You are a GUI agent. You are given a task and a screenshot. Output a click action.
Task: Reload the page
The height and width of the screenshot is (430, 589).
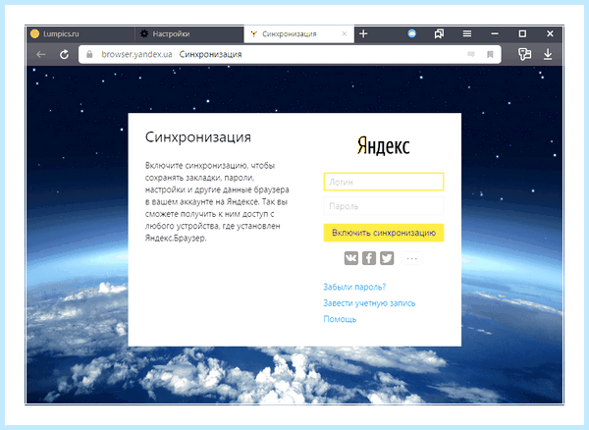(x=64, y=54)
